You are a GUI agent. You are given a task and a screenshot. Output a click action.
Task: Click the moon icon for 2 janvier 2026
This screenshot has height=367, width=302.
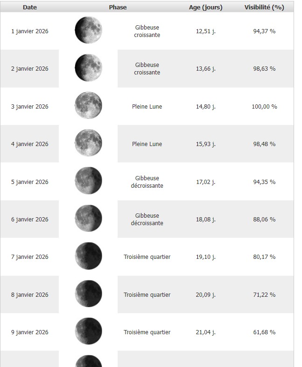point(88,68)
